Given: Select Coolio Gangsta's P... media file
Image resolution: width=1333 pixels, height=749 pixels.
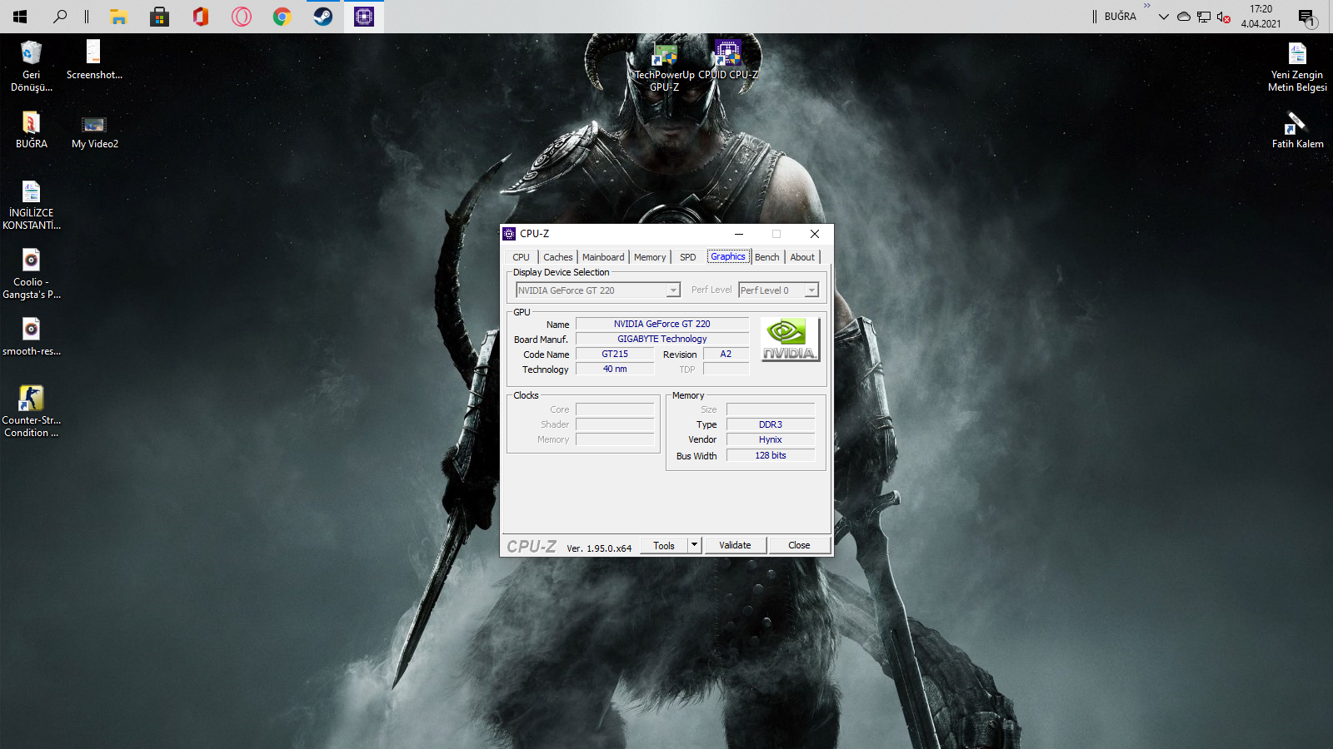Looking at the screenshot, I should coord(32,275).
